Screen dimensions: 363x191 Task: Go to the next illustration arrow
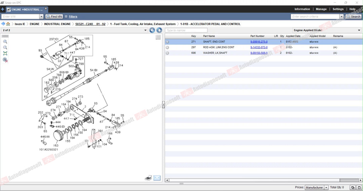[159, 30]
